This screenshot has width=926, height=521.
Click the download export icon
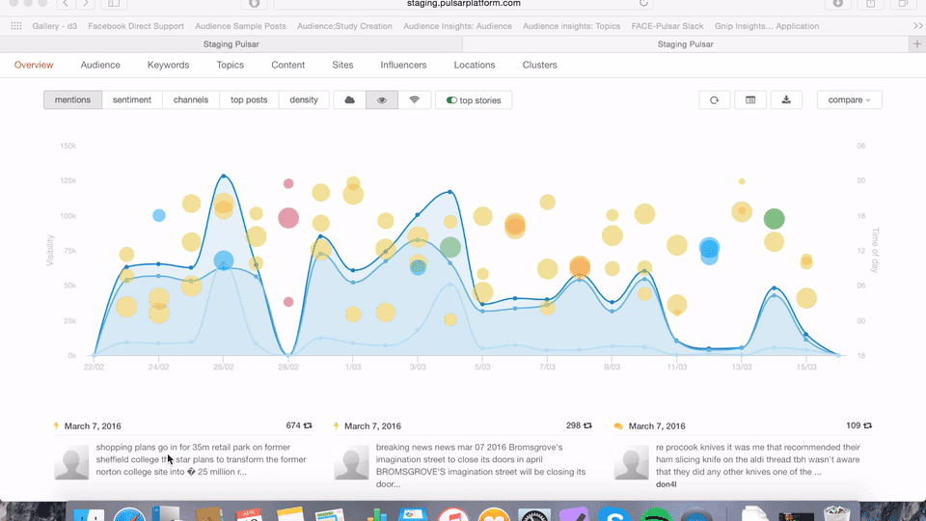pos(786,100)
